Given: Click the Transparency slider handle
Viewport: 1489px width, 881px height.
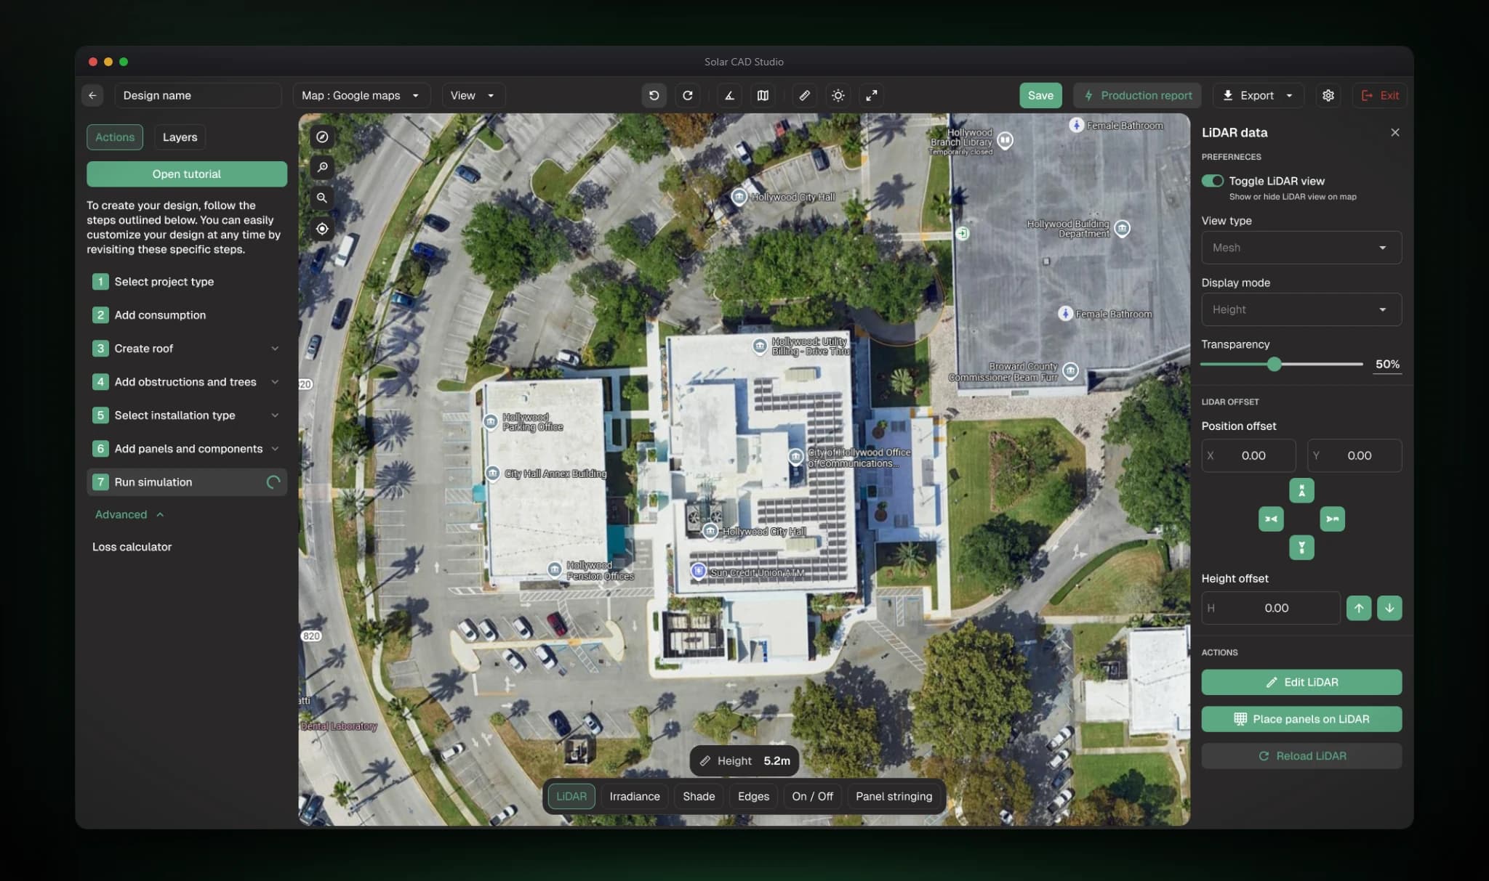Looking at the screenshot, I should [1274, 364].
